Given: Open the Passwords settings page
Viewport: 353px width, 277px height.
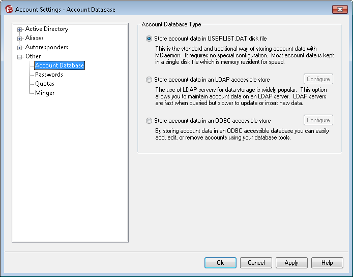Looking at the screenshot, I should [x=49, y=75].
